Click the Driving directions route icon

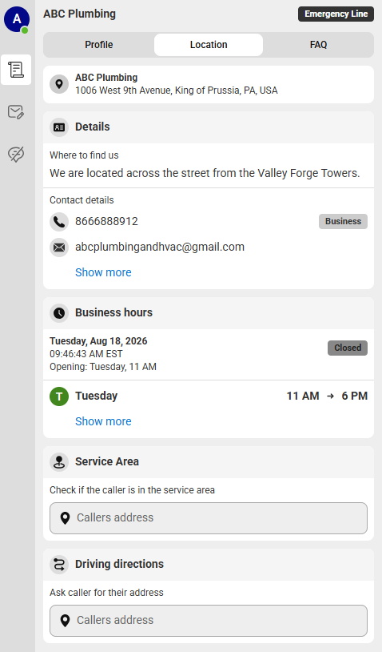(x=59, y=564)
